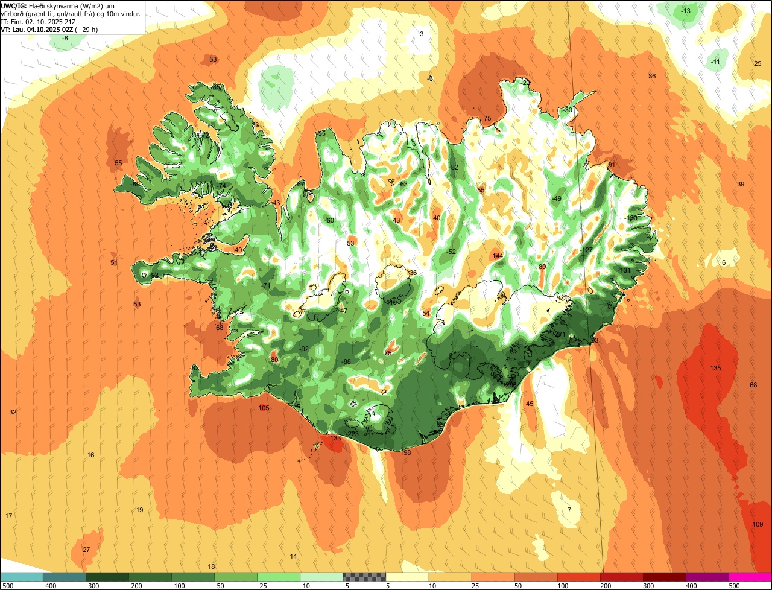Click the map value '-131' near the east coast
This screenshot has height=590, width=772.
point(624,270)
